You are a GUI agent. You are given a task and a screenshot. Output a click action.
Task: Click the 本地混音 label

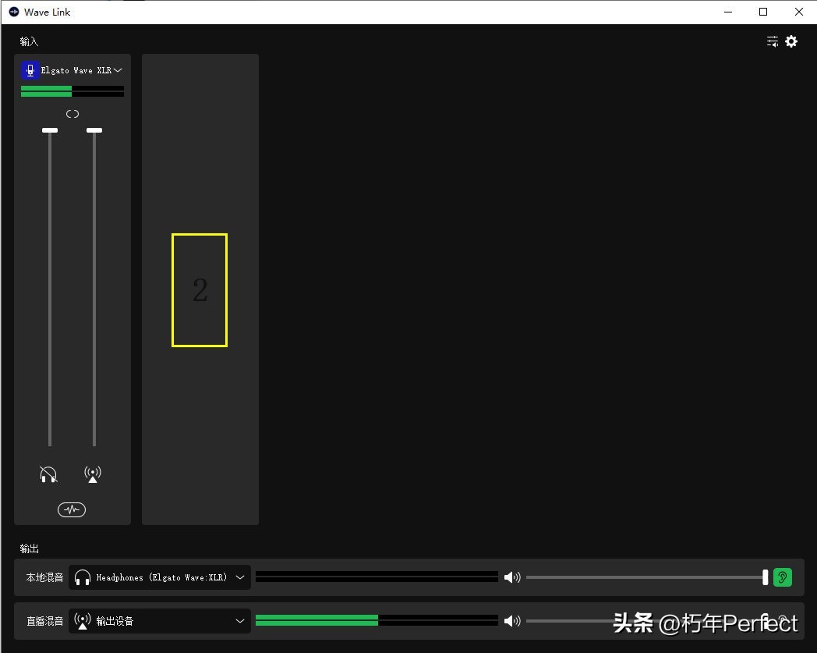pyautogui.click(x=44, y=577)
